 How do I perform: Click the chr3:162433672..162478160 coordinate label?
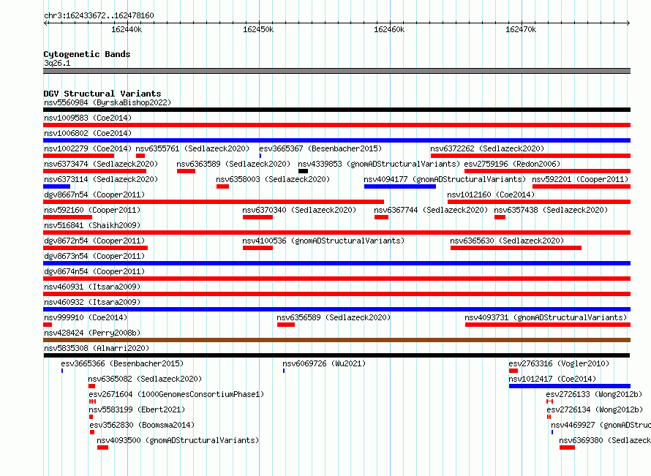99,15
